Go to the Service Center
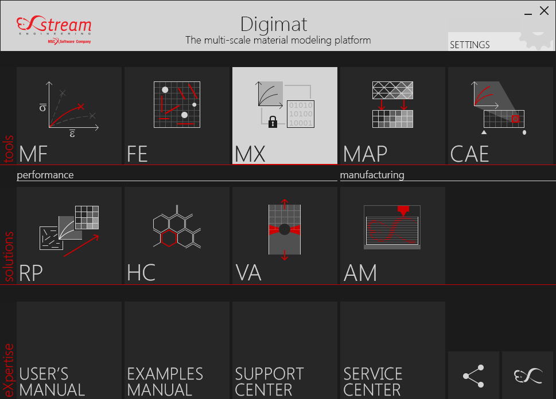This screenshot has width=556, height=399. point(392,351)
